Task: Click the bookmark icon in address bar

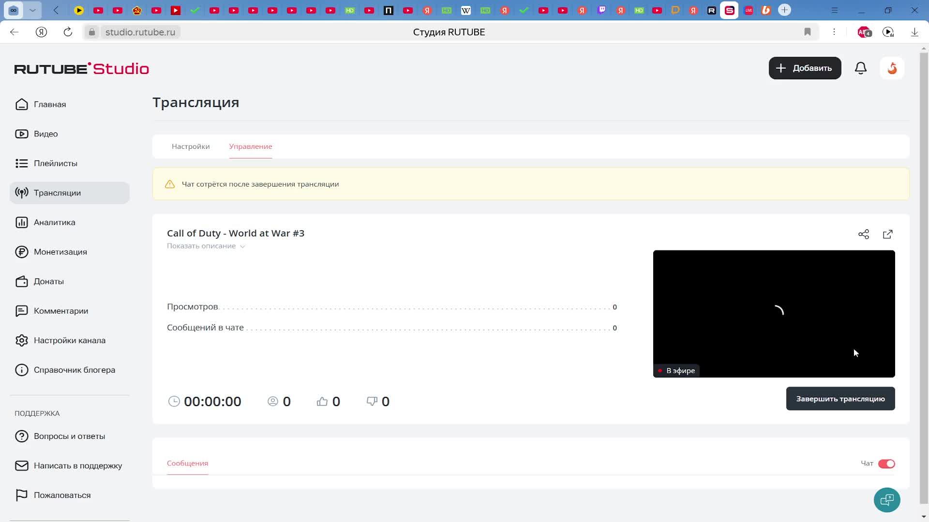Action: [808, 32]
